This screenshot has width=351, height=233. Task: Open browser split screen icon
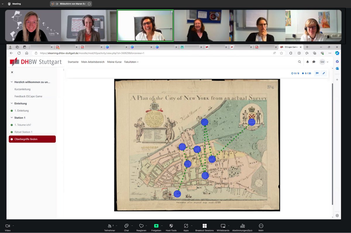point(299,53)
